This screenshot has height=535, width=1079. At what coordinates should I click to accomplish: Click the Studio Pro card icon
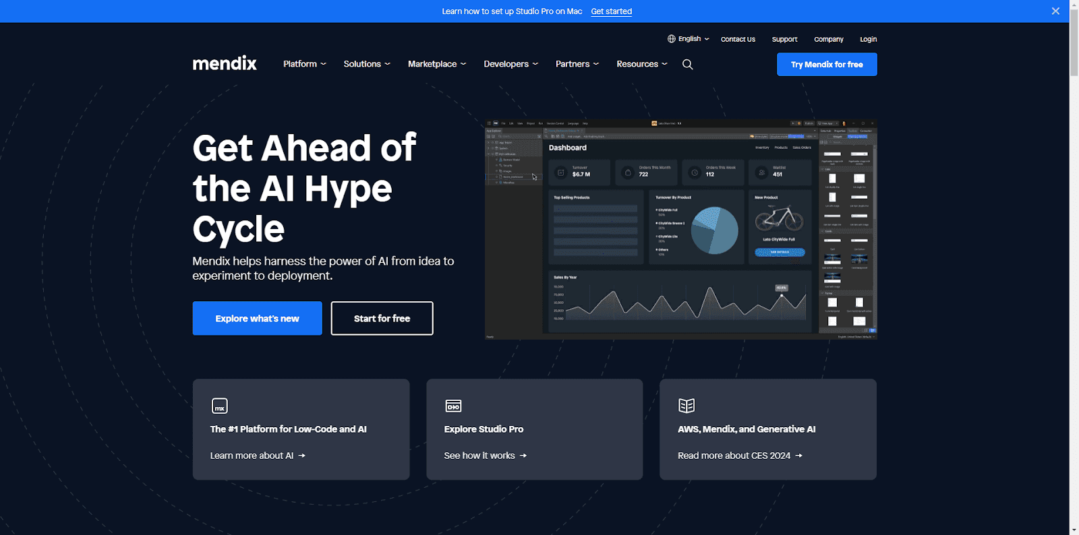tap(453, 406)
